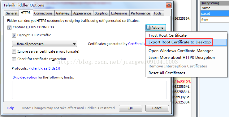Click the Name column header in QueryString
The height and width of the screenshot is (117, 229).
point(215,8)
